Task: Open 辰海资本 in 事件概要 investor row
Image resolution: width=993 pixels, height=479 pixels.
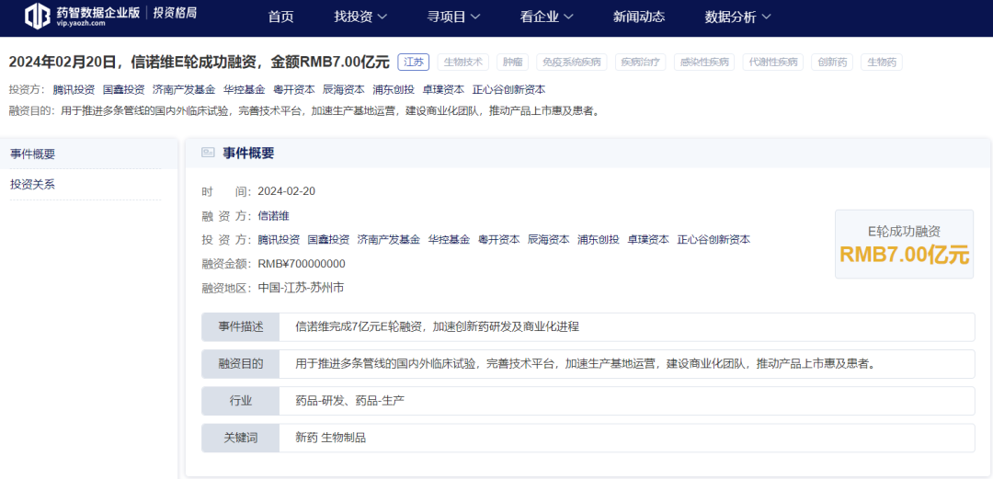Action: click(548, 239)
